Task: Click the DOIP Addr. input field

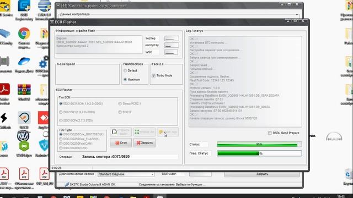Action: point(200,174)
